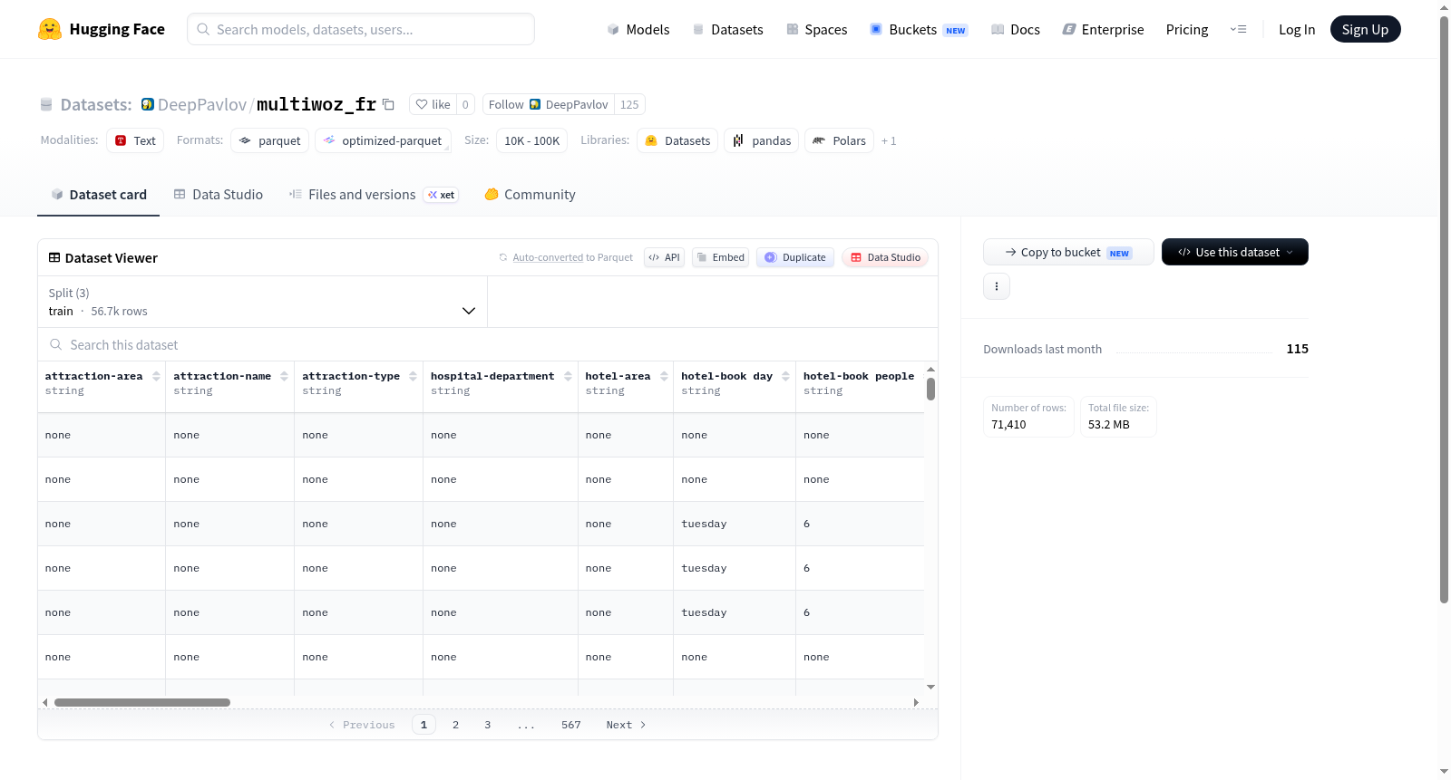Open the navigation overflow menu icon
Screen dimensions: 1451x780
[x=1238, y=29]
